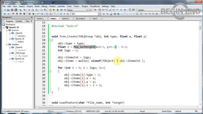Click the Save all files icon
The width and height of the screenshot is (203, 114).
point(16,10)
